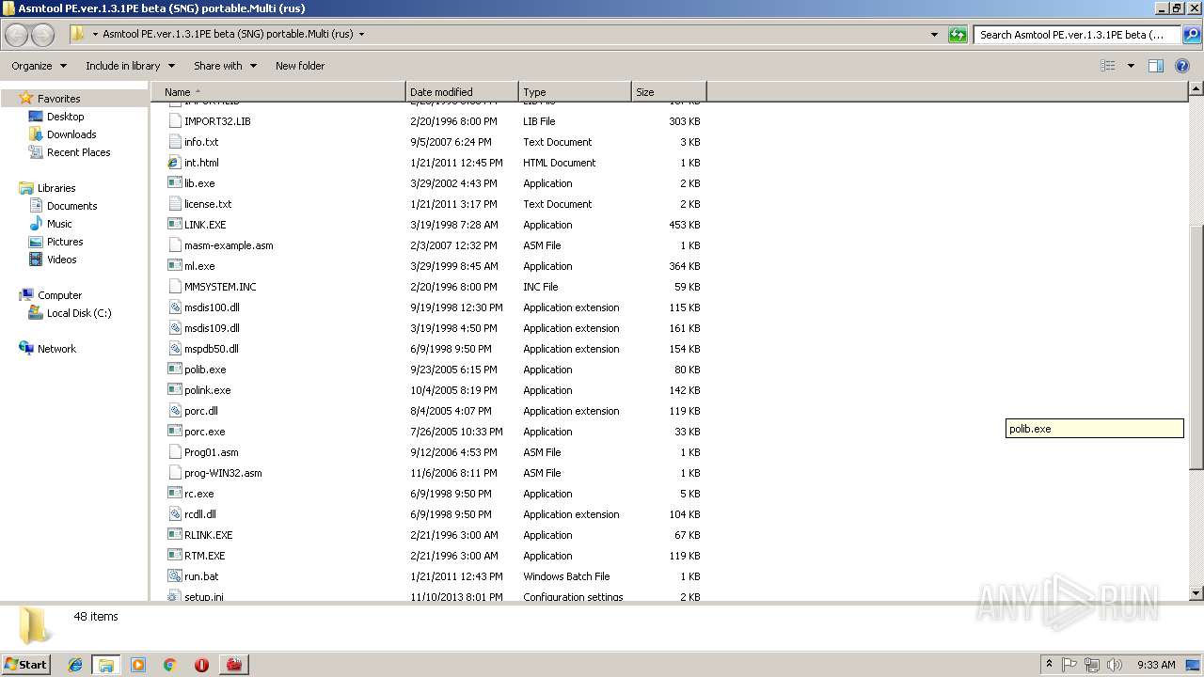Select file RLINK.EXE
The width and height of the screenshot is (1204, 677).
click(208, 535)
